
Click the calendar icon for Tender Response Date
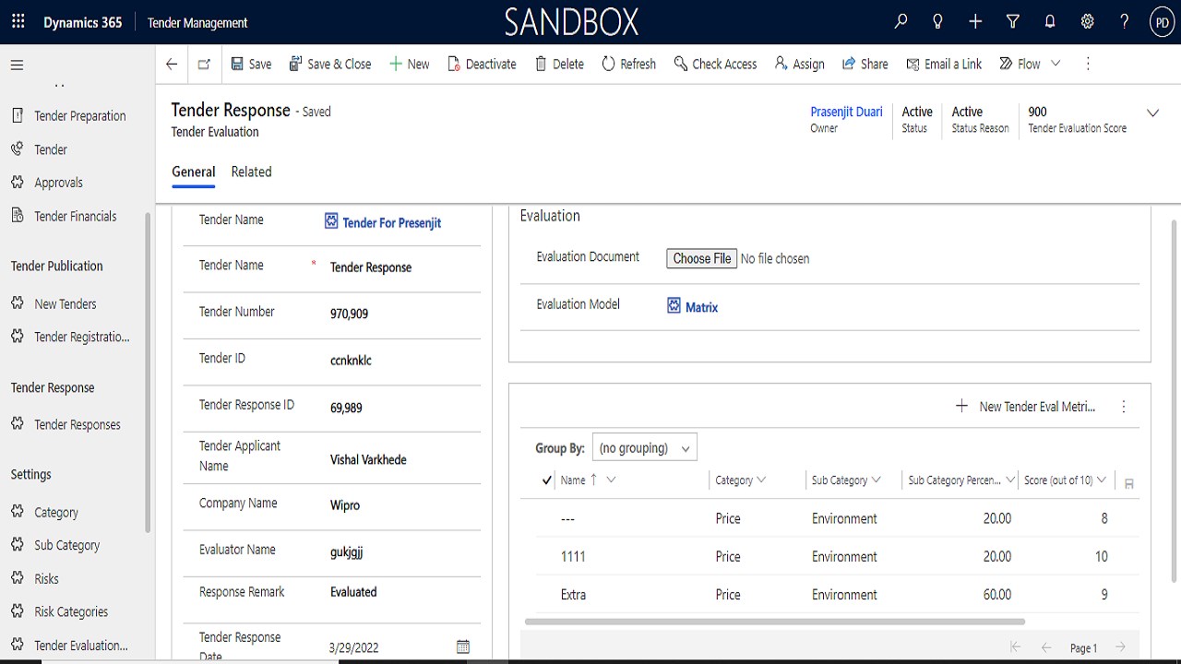pyautogui.click(x=463, y=646)
